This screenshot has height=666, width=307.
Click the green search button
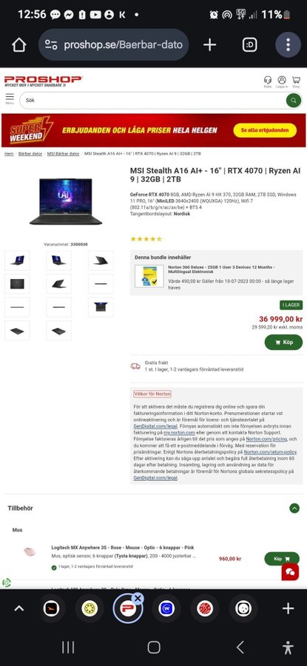(x=294, y=101)
